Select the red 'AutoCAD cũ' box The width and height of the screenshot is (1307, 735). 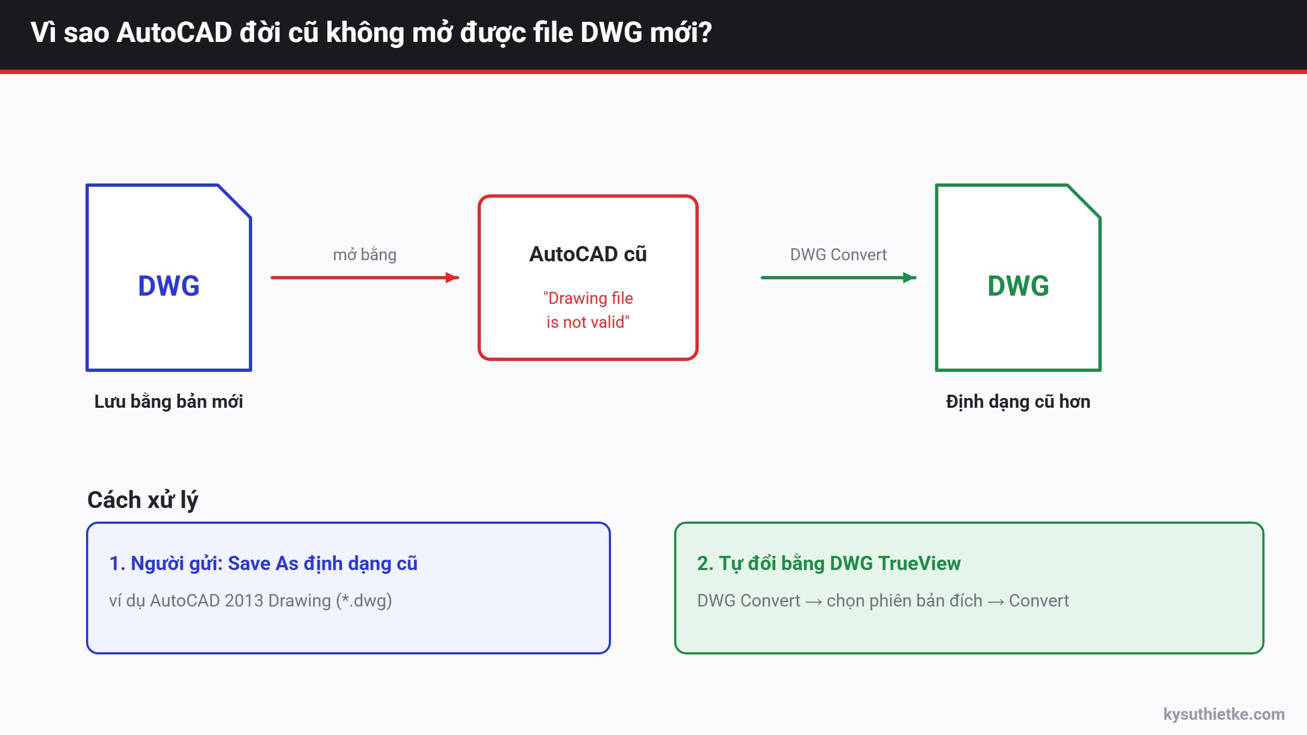(x=588, y=278)
